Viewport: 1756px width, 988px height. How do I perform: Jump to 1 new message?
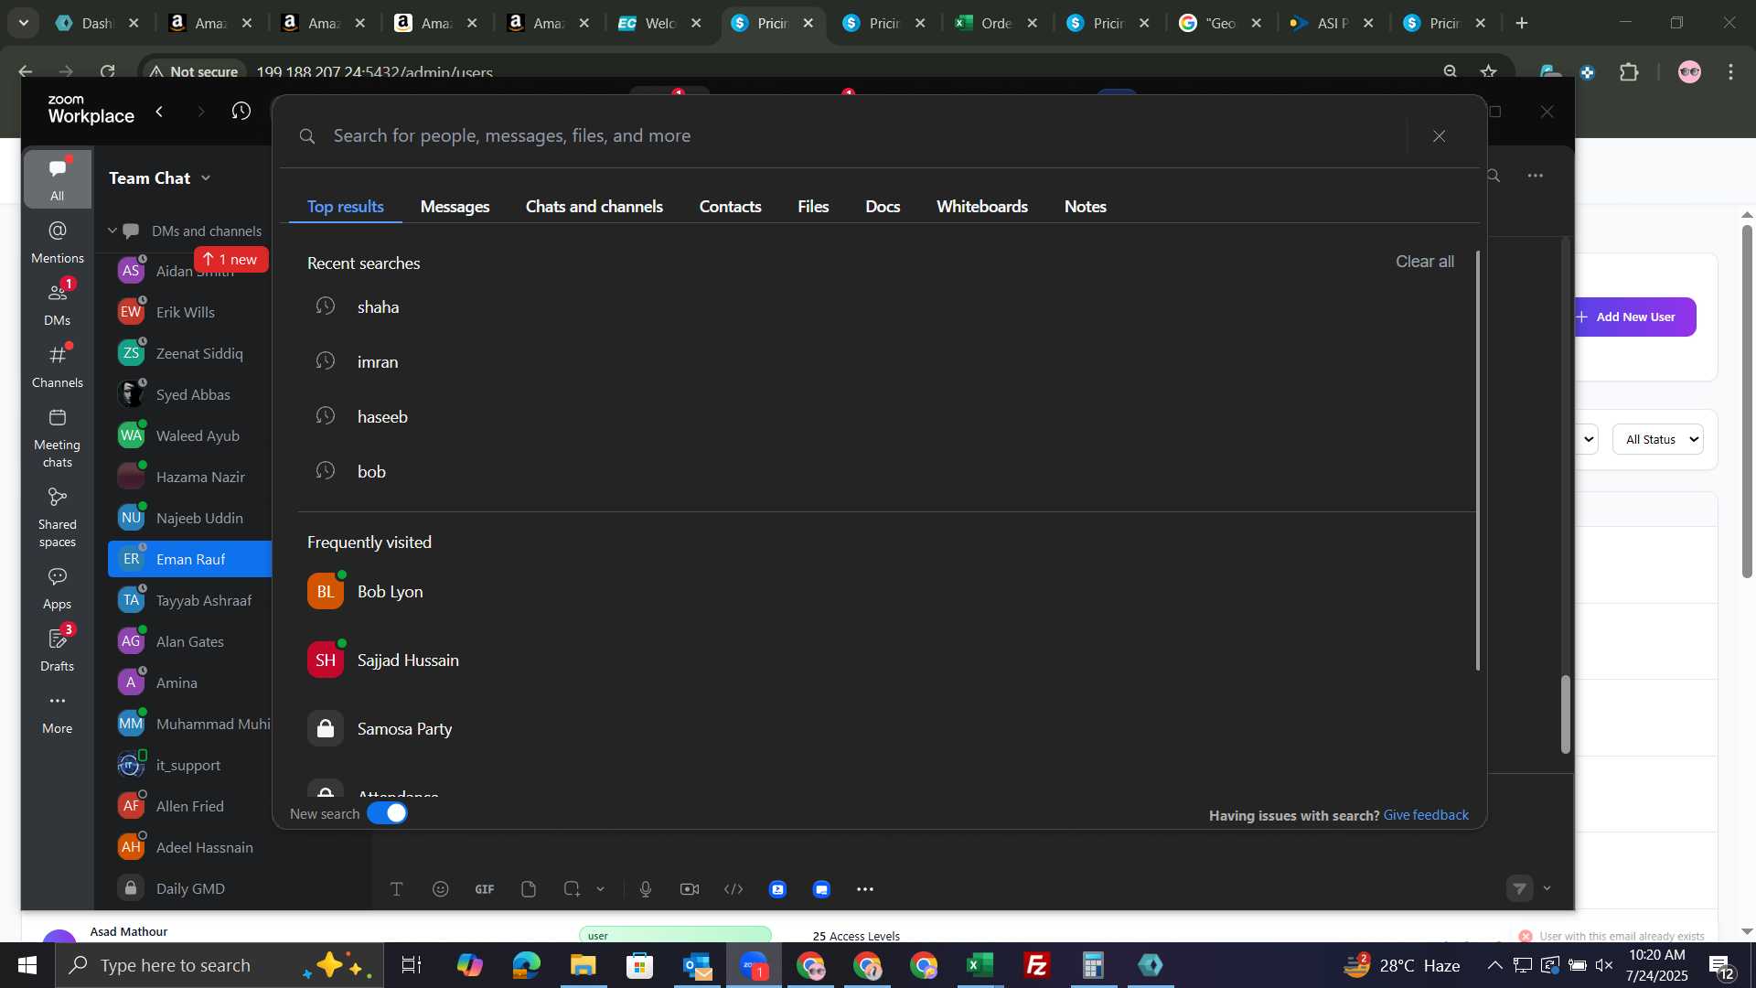coord(231,260)
